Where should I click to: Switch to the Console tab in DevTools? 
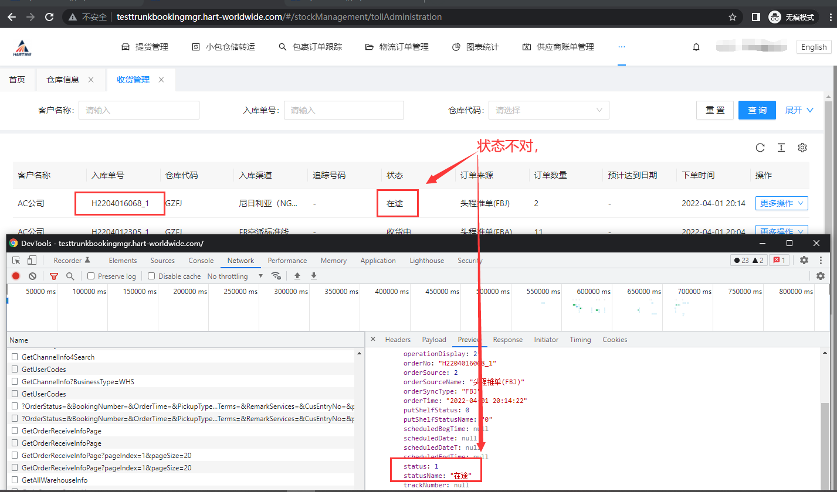coord(201,261)
